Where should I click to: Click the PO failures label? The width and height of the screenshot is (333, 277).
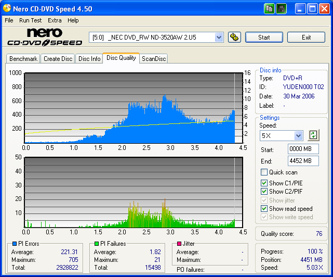[191, 270]
